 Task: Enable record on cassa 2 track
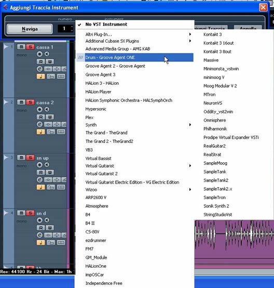pyautogui.click(x=39, y=110)
